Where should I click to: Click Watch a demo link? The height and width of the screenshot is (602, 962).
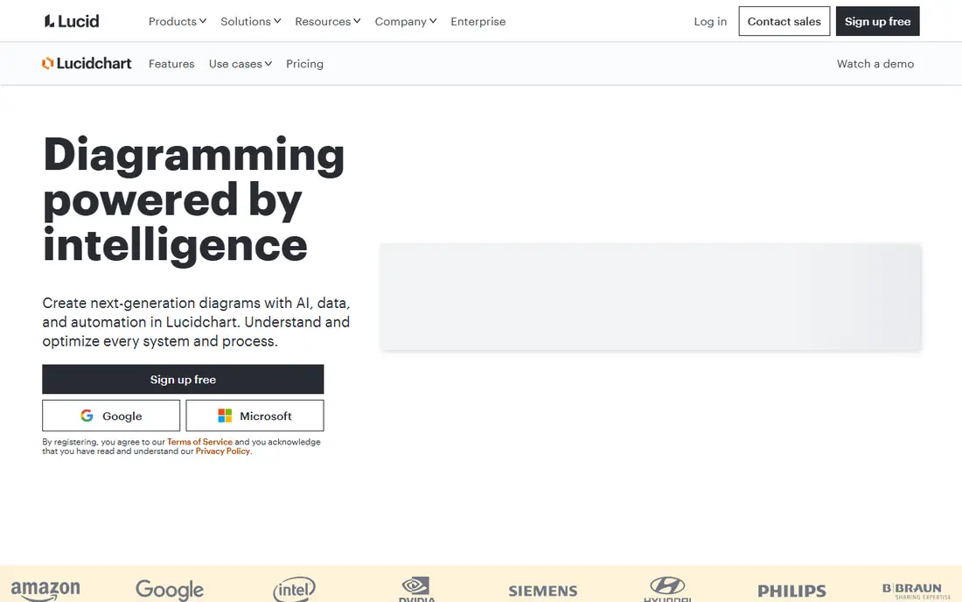pyautogui.click(x=875, y=64)
